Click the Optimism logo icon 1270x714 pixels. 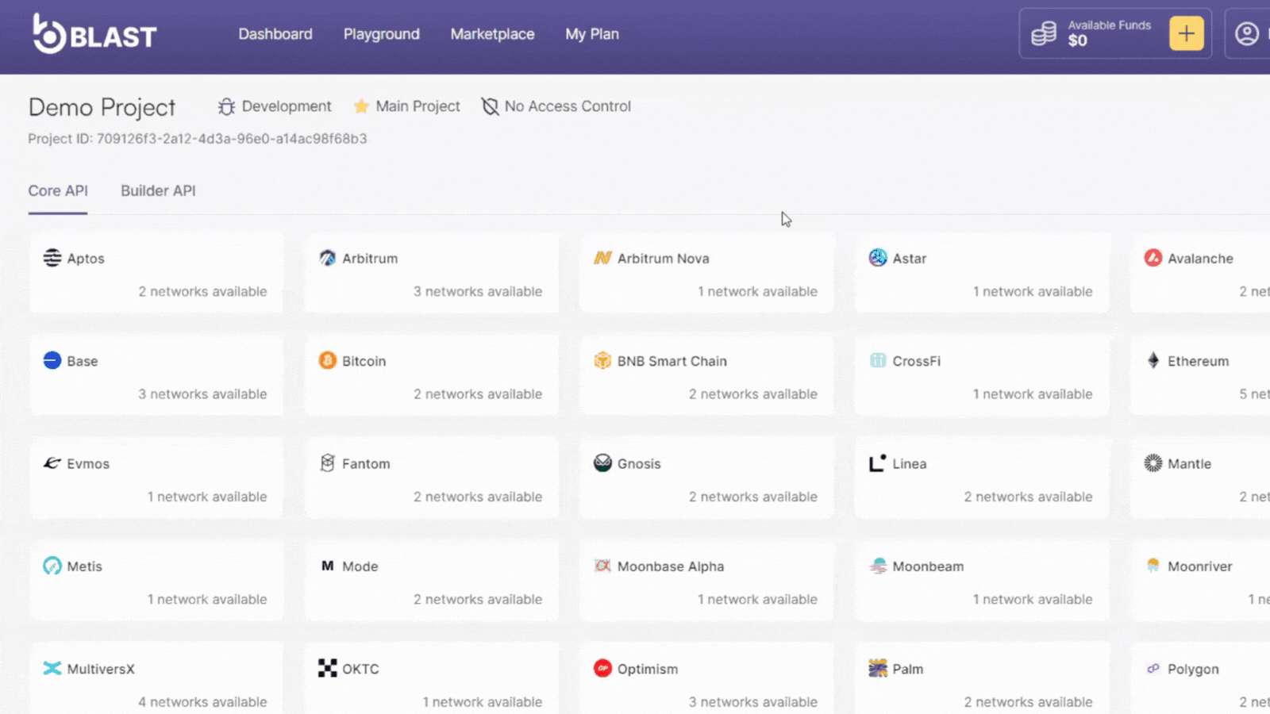pos(602,668)
